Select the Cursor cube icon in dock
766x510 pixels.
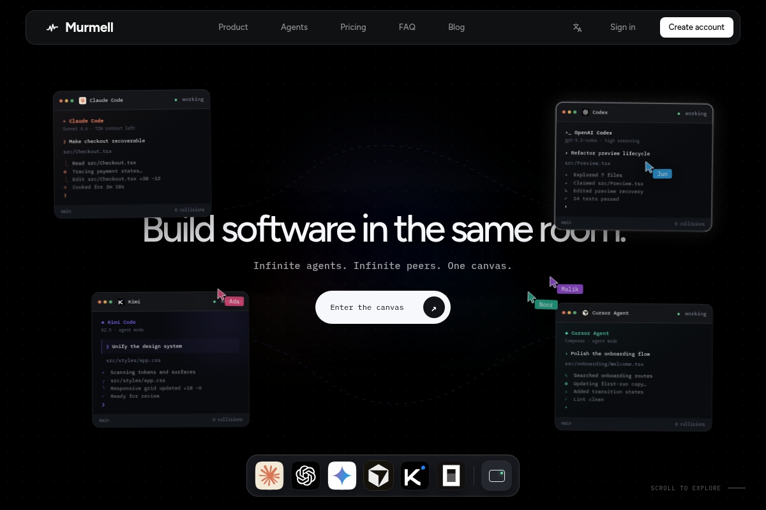coord(379,476)
